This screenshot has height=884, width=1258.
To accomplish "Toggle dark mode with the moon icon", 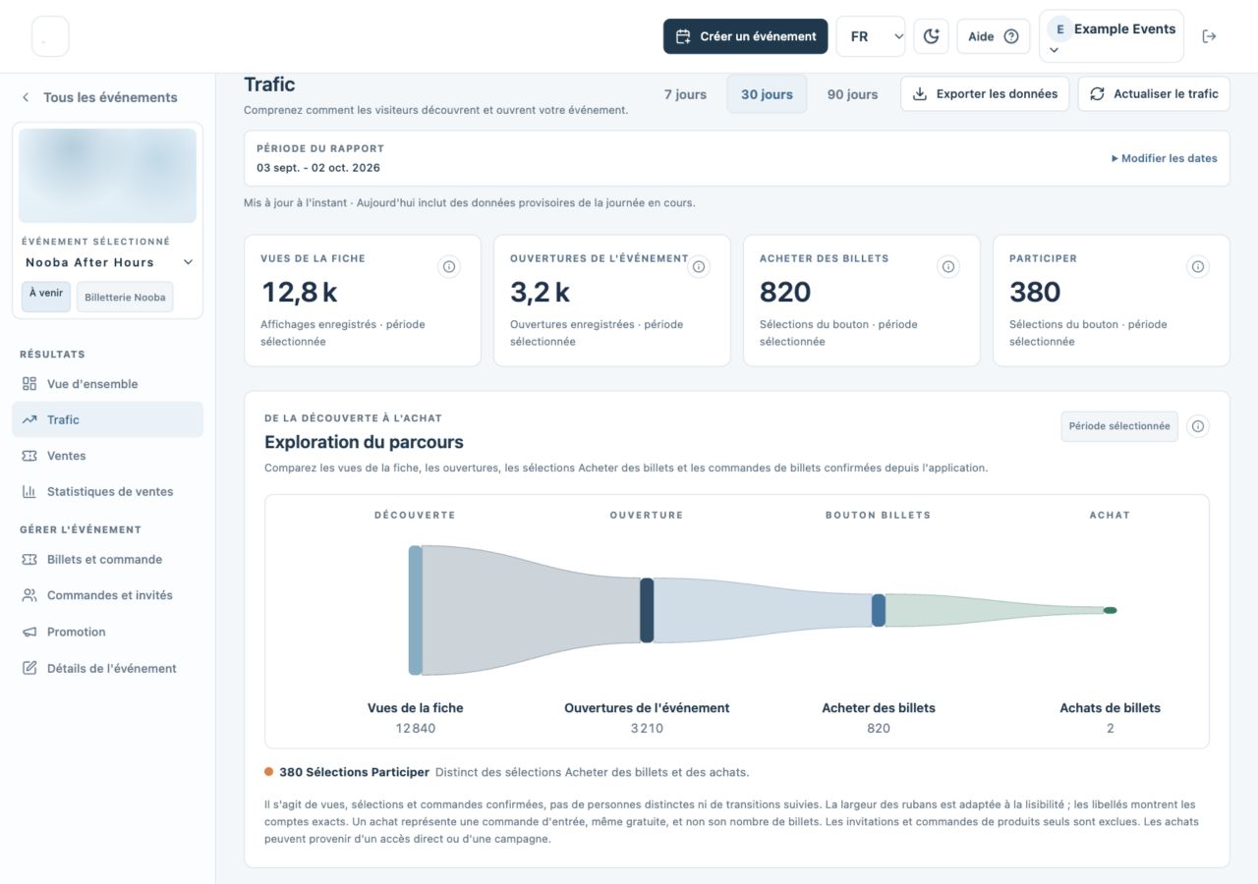I will coord(931,36).
